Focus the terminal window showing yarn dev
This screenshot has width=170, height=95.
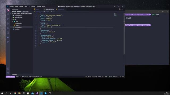[x=147, y=38]
